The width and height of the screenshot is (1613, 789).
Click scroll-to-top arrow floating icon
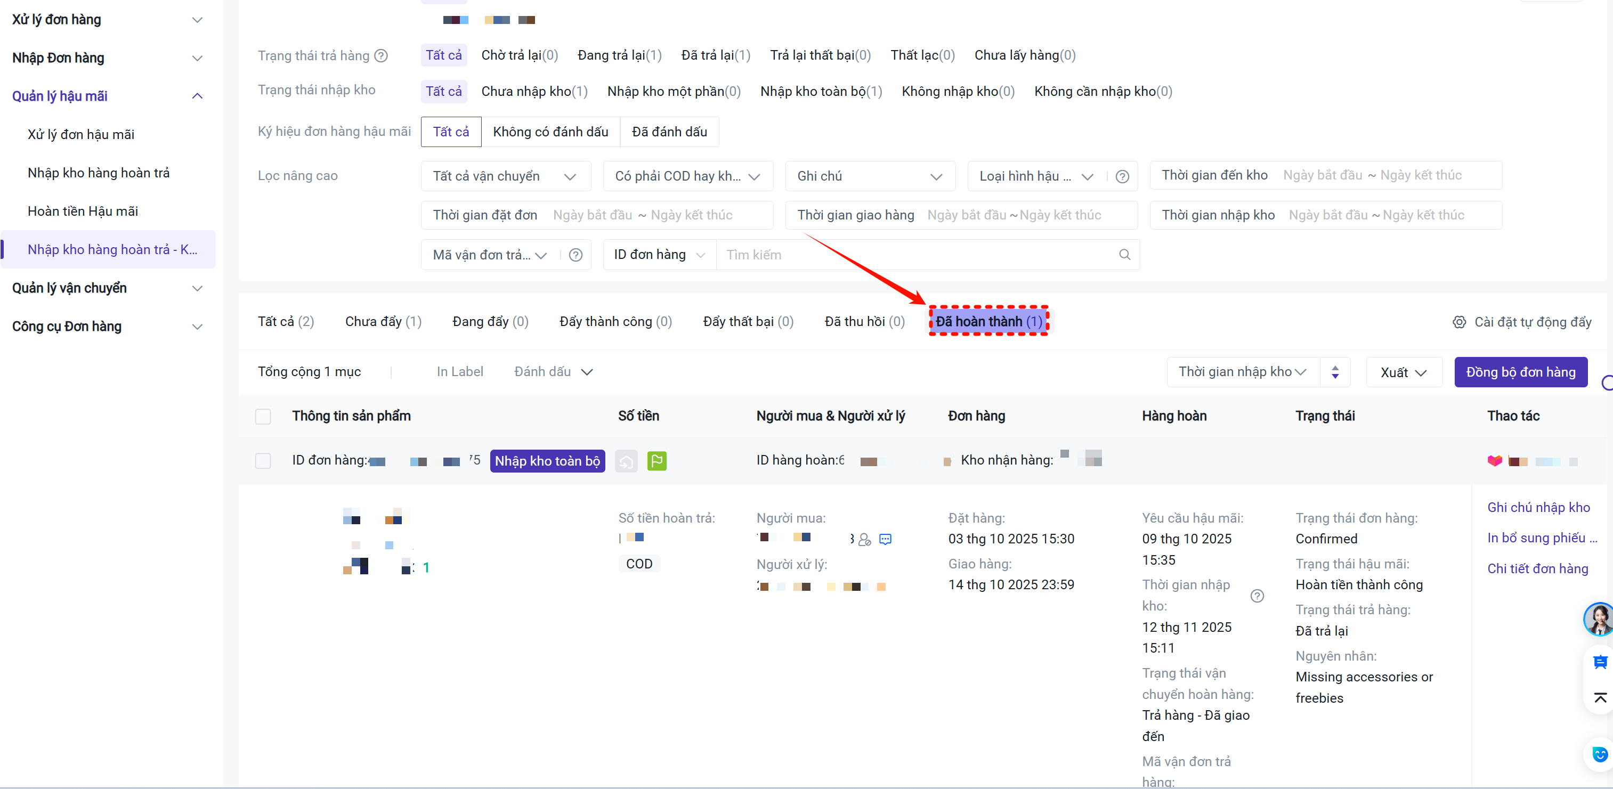(x=1600, y=698)
